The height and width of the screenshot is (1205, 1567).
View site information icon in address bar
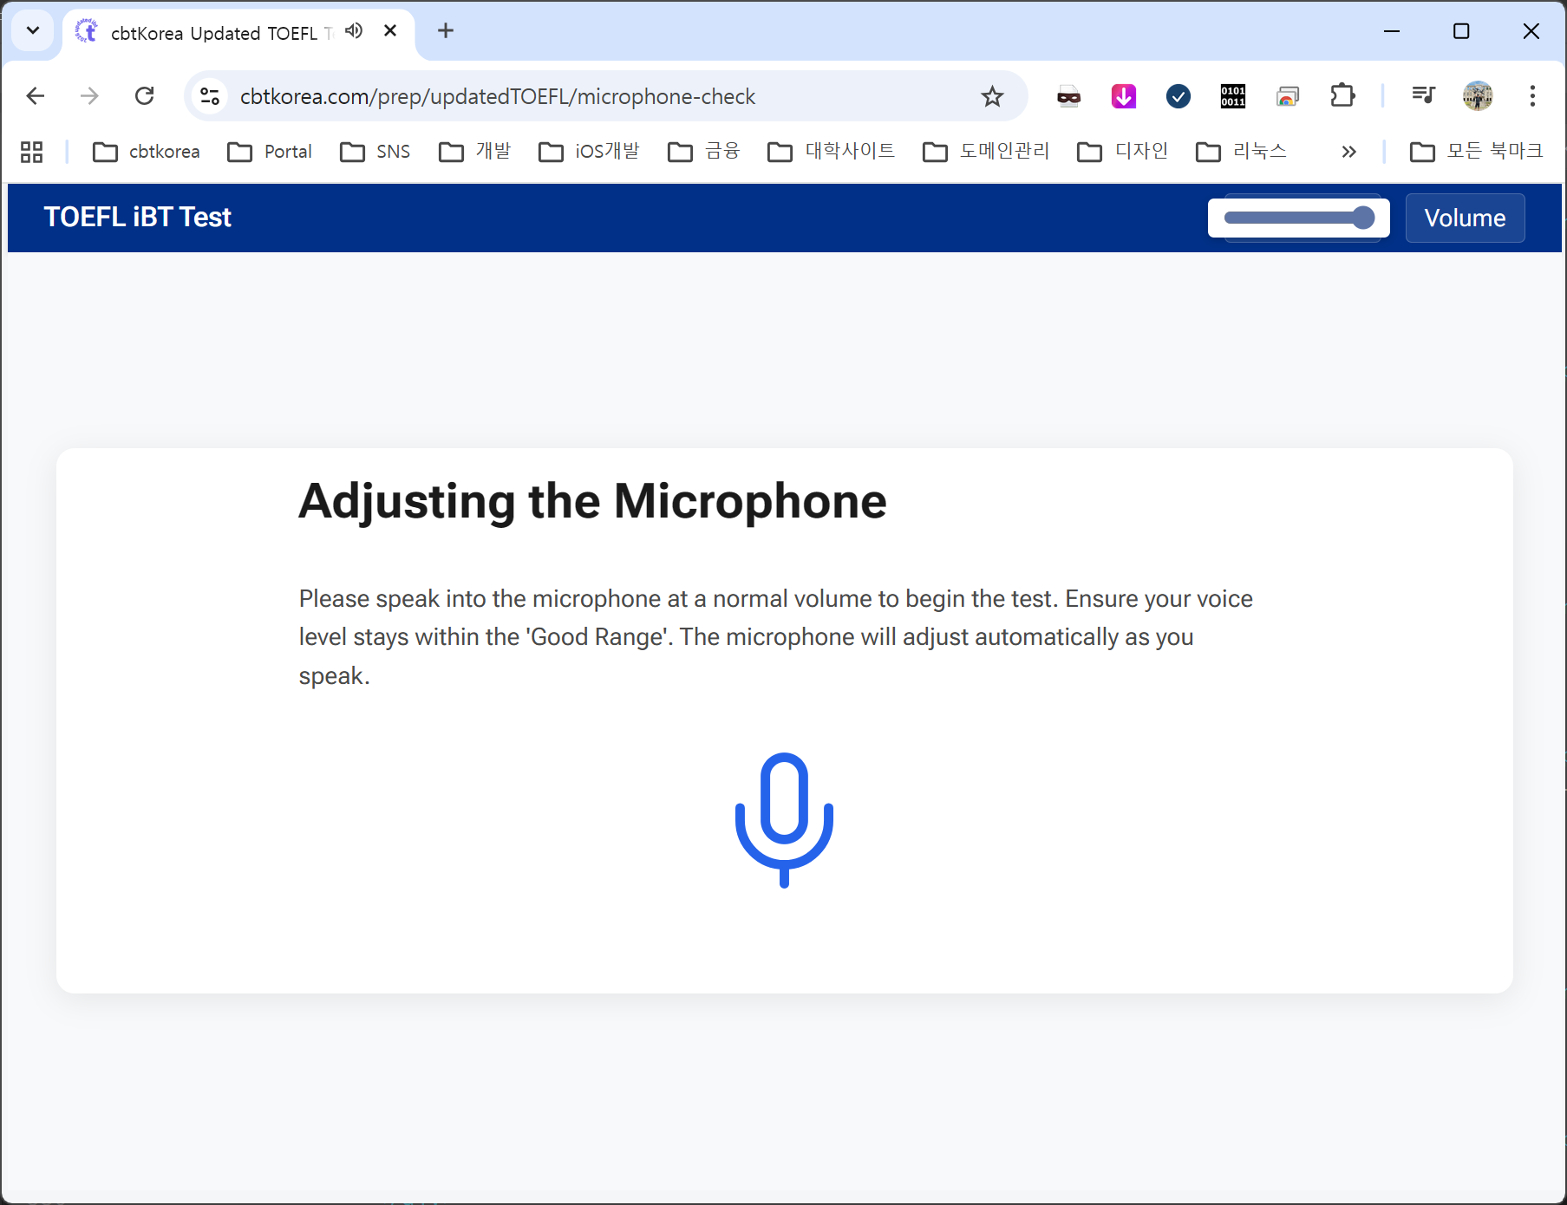(210, 96)
